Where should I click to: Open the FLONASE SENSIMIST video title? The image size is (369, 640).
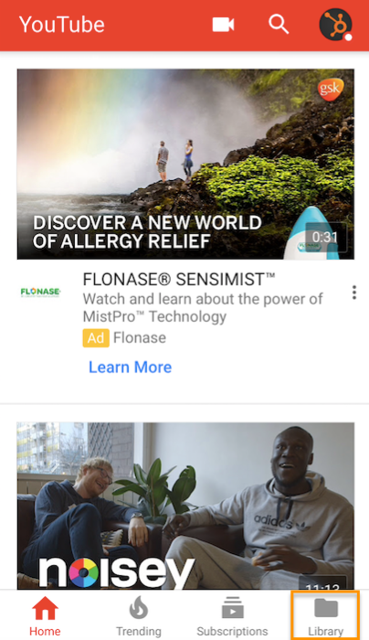point(179,280)
